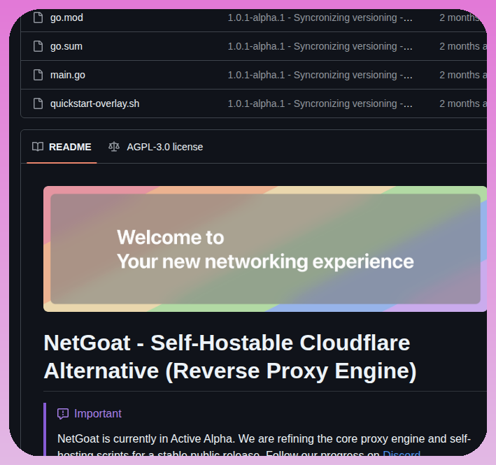Click the file icon beside go.mod
This screenshot has width=496, height=465.
[x=38, y=17]
